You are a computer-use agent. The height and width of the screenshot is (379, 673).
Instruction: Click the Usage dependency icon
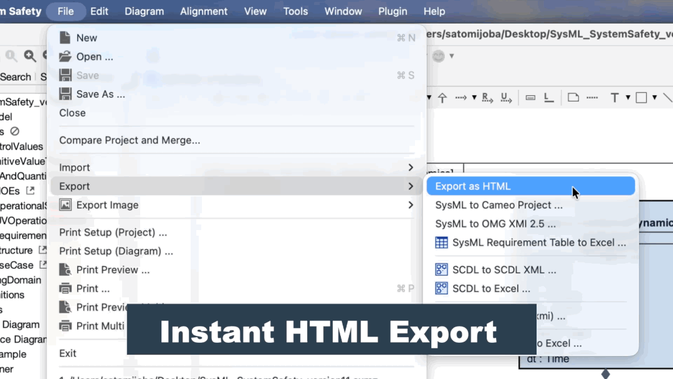[x=505, y=97]
